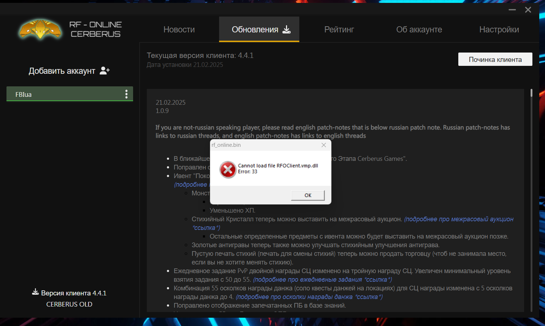Click the CERBERUS OLD label
This screenshot has width=545, height=326.
click(x=69, y=304)
